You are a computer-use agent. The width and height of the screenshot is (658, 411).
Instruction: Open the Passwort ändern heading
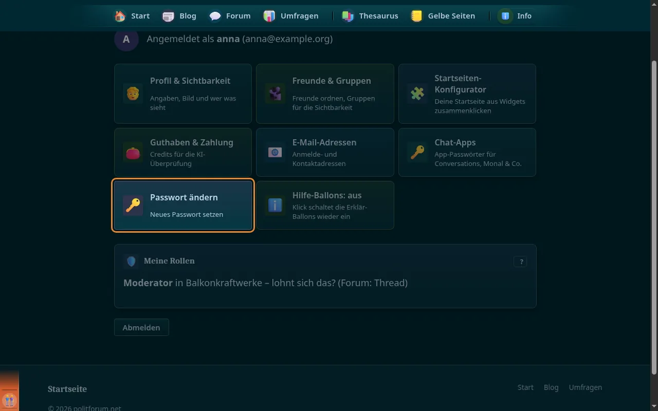click(x=184, y=197)
